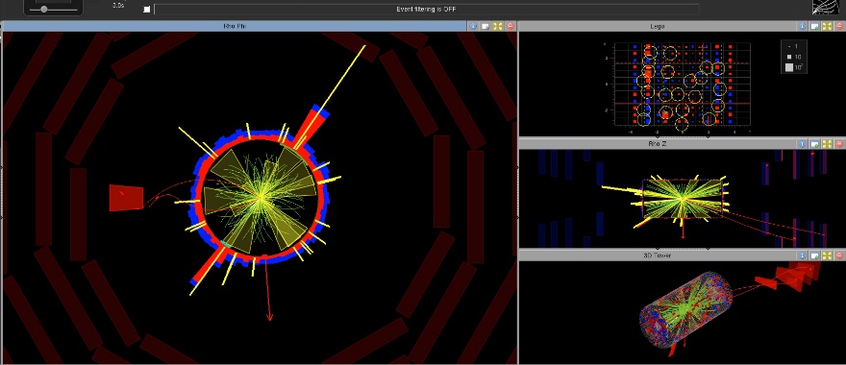Save image snapshot of Lego view
The image size is (846, 365).
tap(815, 26)
